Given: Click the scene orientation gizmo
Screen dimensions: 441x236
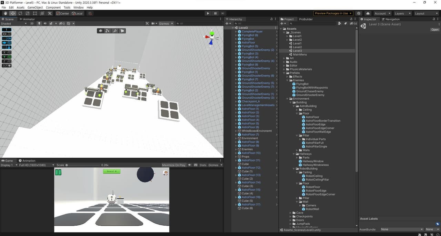Looking at the screenshot, I should 211,37.
